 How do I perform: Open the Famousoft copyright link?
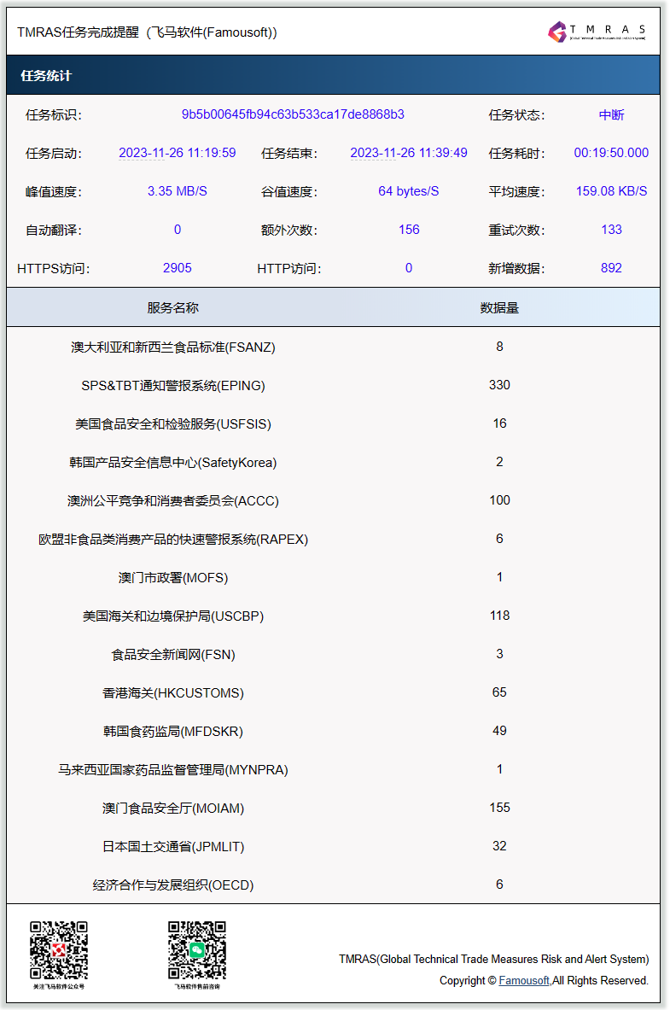coord(524,980)
